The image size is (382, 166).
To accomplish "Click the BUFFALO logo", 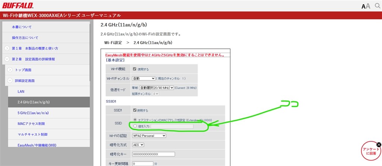I will click(18, 5).
